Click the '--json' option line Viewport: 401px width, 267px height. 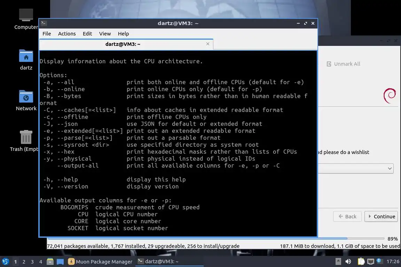coord(153,124)
